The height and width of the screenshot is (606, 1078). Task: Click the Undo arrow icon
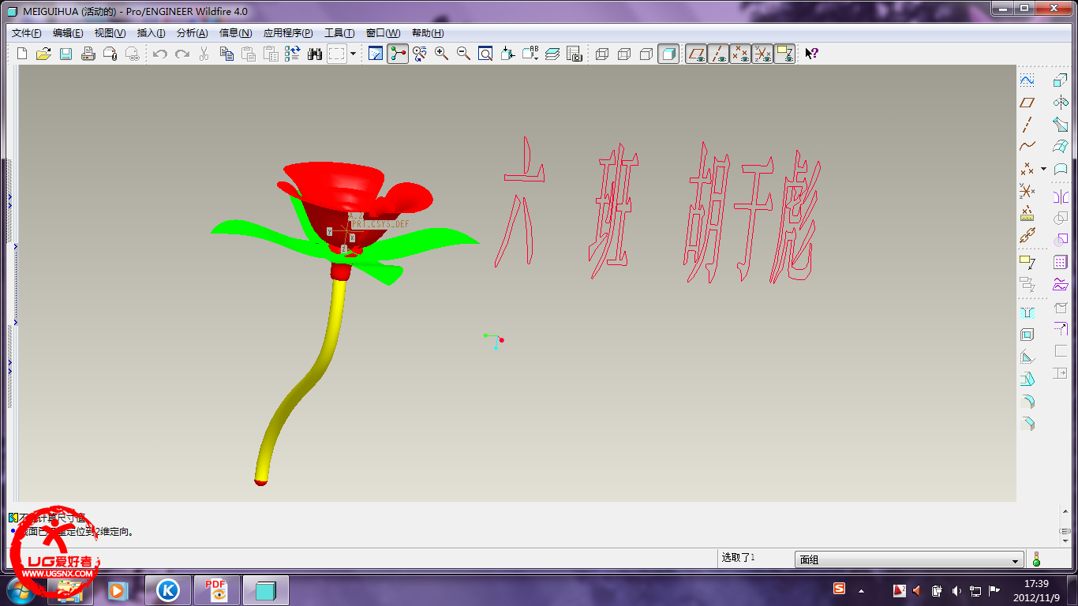coord(160,54)
